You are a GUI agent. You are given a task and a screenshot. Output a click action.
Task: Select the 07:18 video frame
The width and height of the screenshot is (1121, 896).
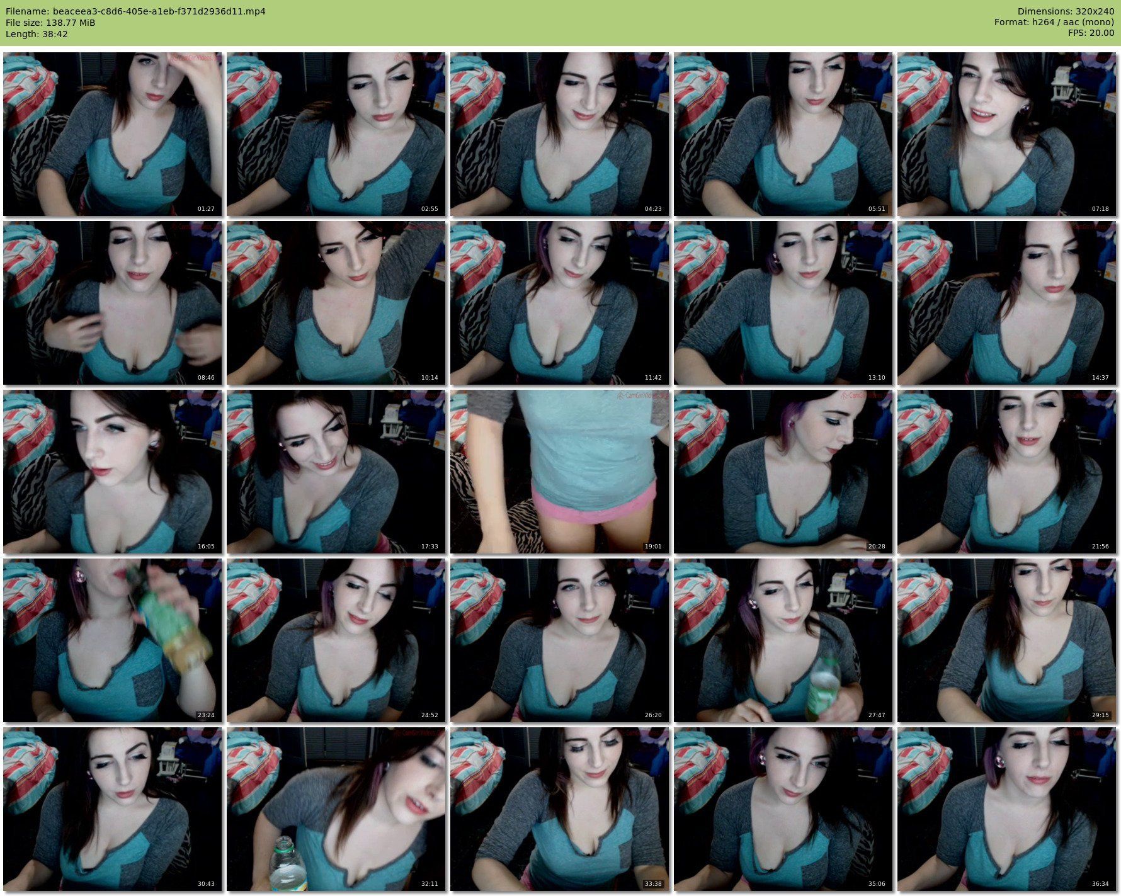1006,134
